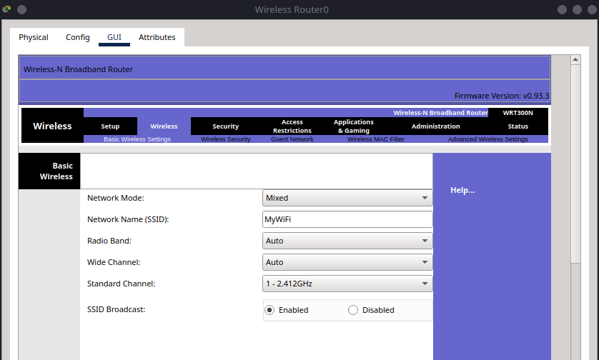The width and height of the screenshot is (599, 360).
Task: Click the scrollbar up arrow
Action: click(x=575, y=59)
